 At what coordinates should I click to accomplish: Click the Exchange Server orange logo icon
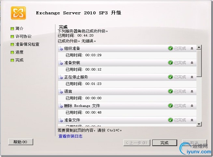click(18, 13)
